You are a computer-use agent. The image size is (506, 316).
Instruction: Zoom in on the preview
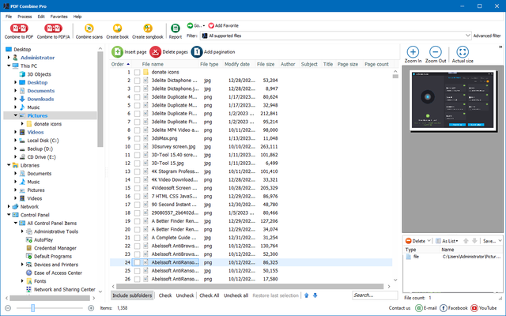[413, 52]
